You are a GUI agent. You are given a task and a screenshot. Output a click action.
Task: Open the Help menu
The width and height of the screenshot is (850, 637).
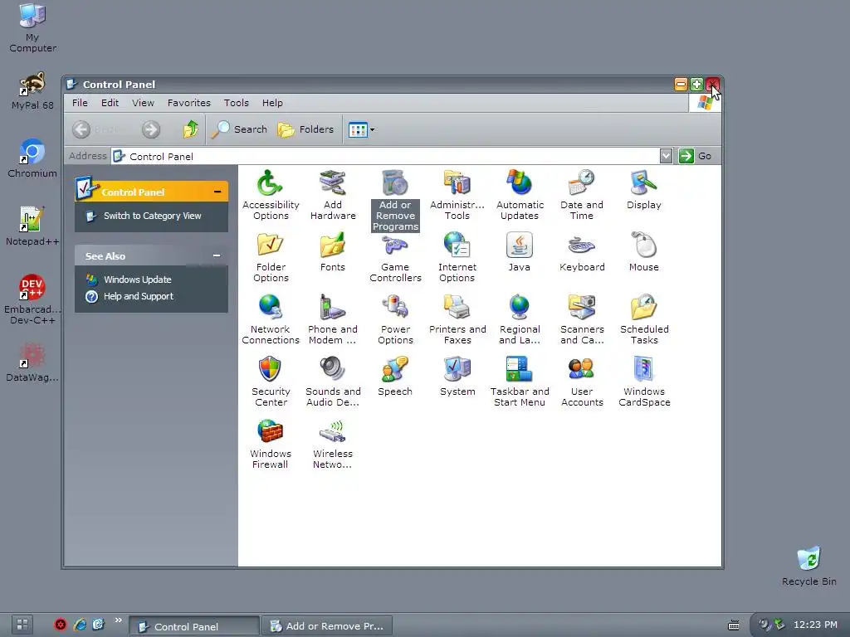(x=272, y=102)
